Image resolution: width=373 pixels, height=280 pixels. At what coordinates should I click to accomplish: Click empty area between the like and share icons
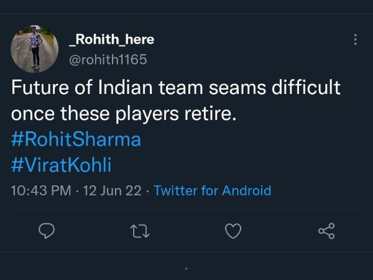coord(280,231)
